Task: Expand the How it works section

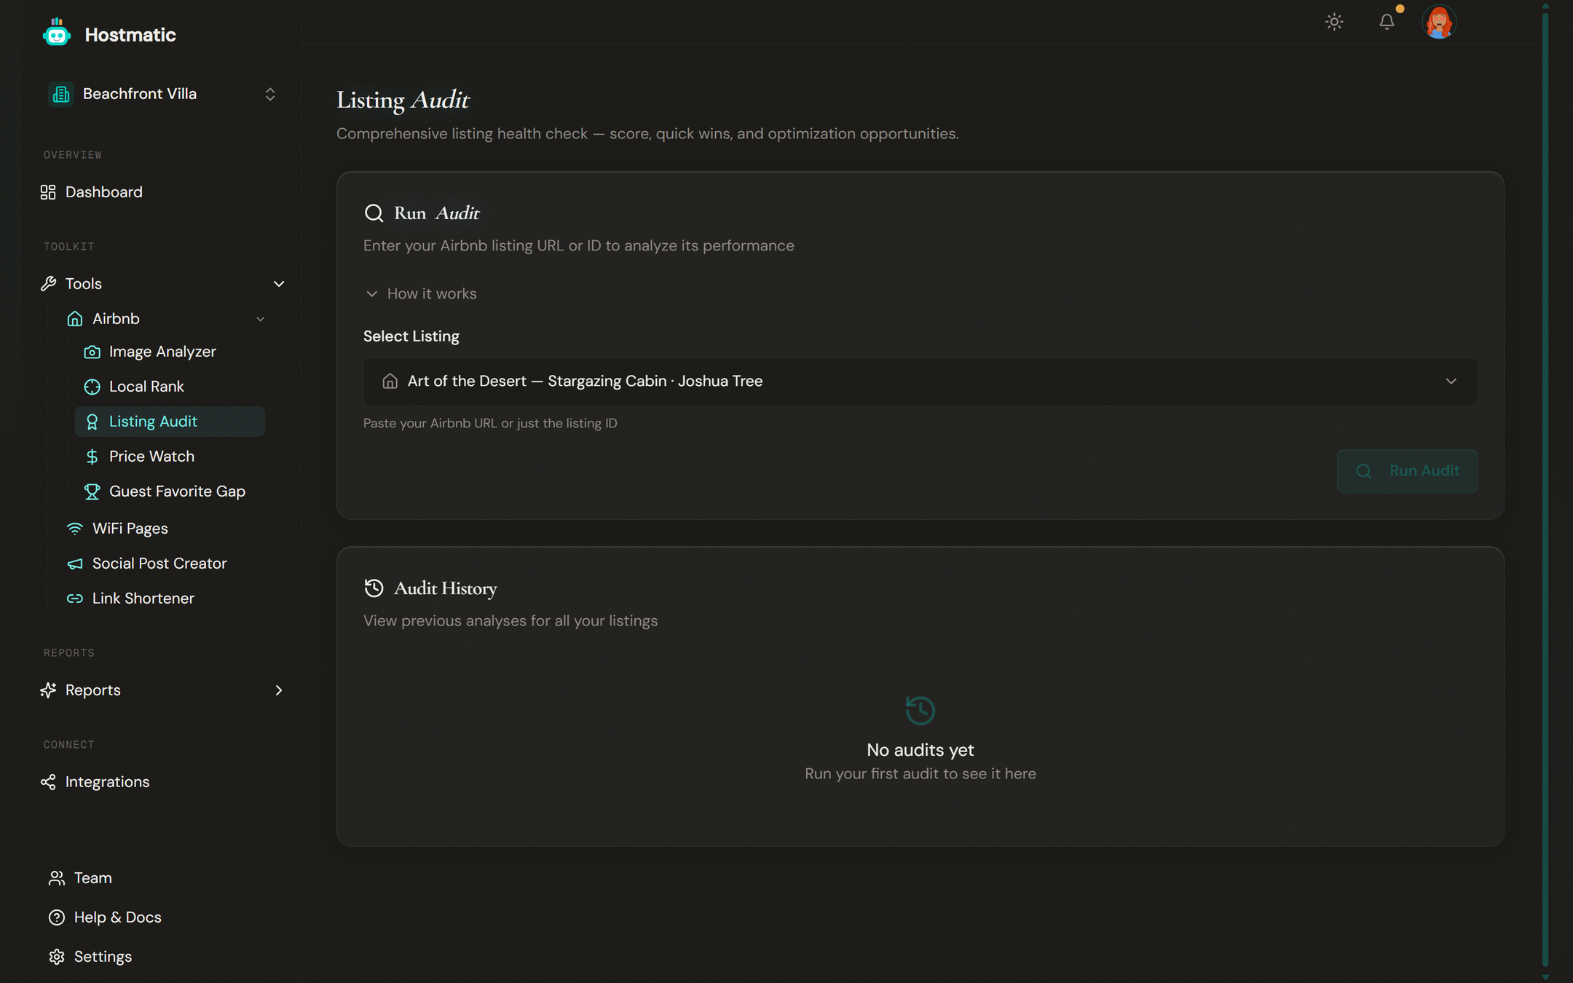Action: pos(421,293)
